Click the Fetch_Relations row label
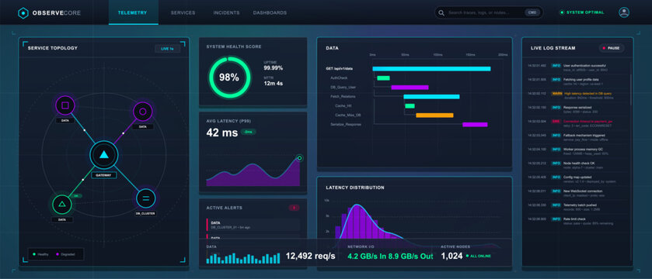Screen dimensions: 652x279 [343, 97]
